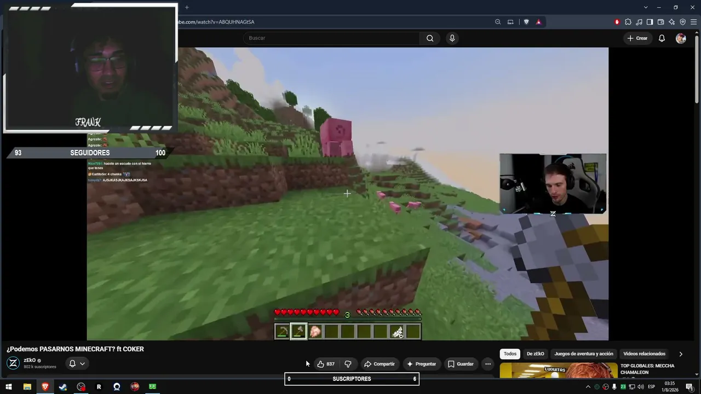The height and width of the screenshot is (394, 701).
Task: Open Brave Shields lion icon
Action: [526, 22]
